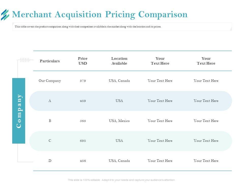Click price 486 in row D
Viewport: 244px width, 183px height.
83,161
